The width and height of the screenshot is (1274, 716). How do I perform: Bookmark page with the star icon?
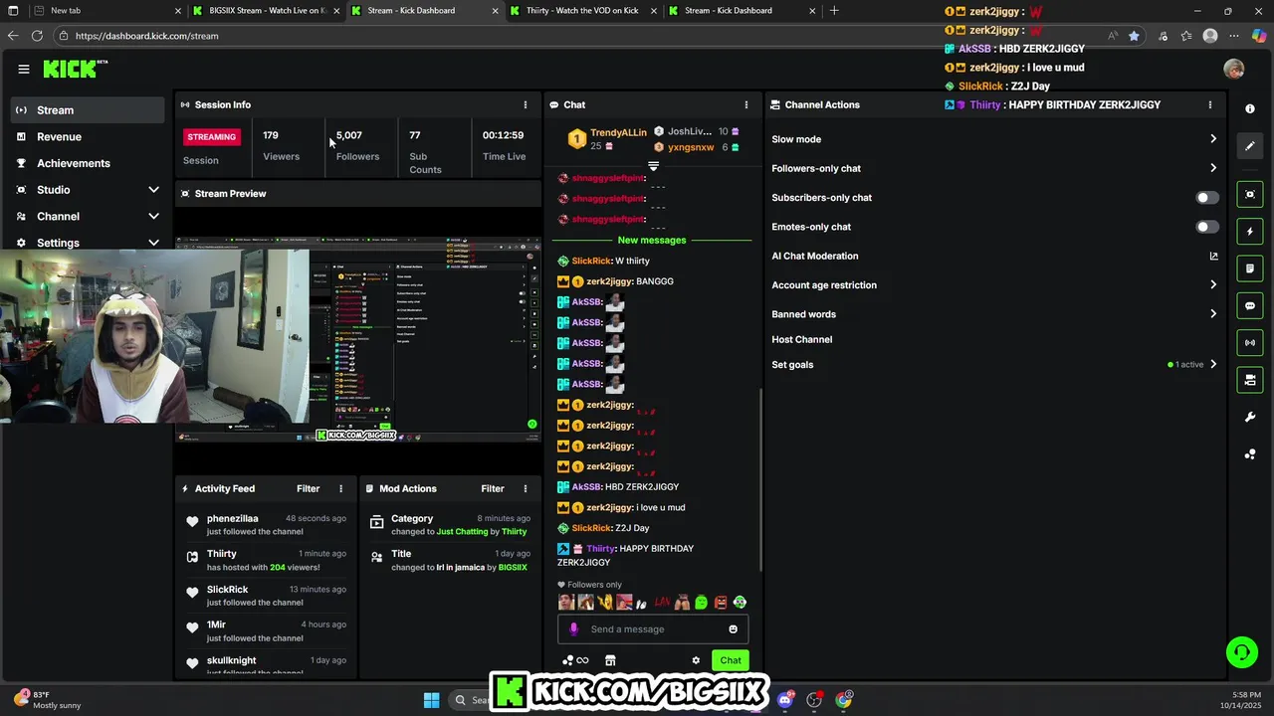(x=1134, y=36)
